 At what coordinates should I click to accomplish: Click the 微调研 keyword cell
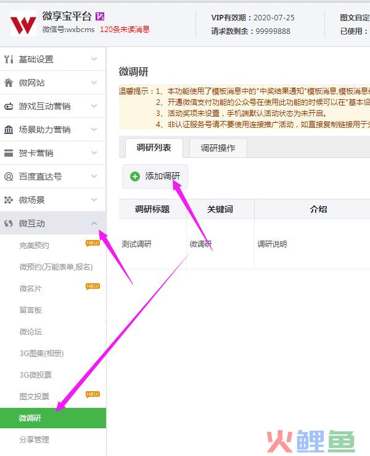(x=201, y=244)
